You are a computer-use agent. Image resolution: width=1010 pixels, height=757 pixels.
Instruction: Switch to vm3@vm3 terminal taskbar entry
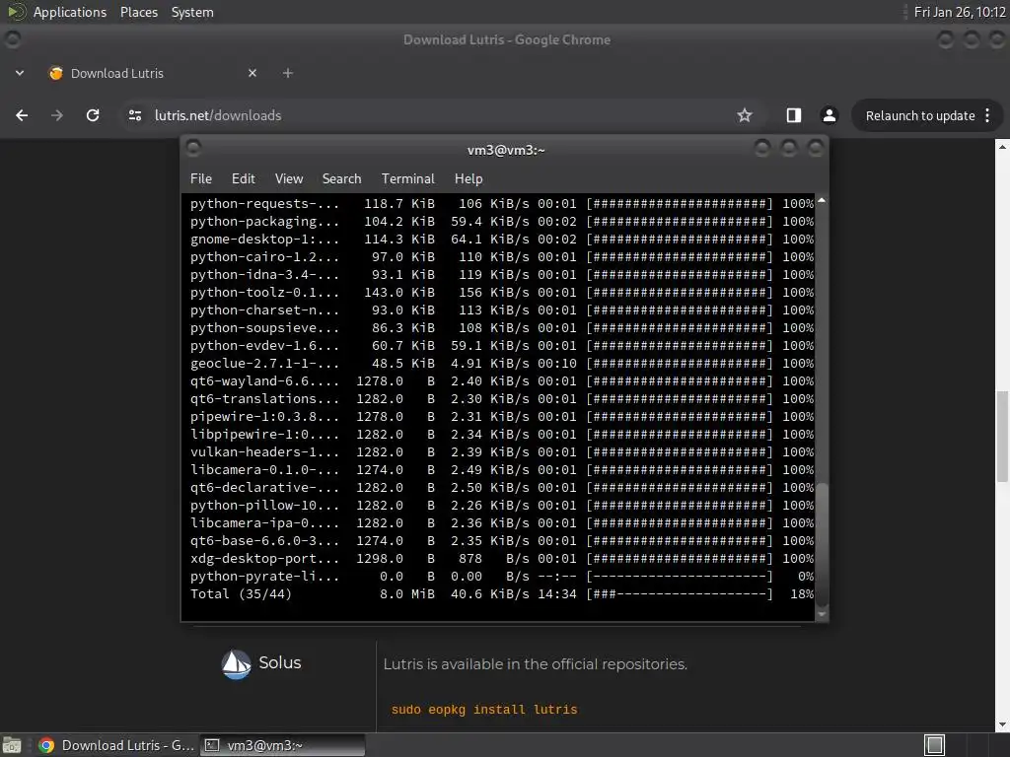point(282,745)
